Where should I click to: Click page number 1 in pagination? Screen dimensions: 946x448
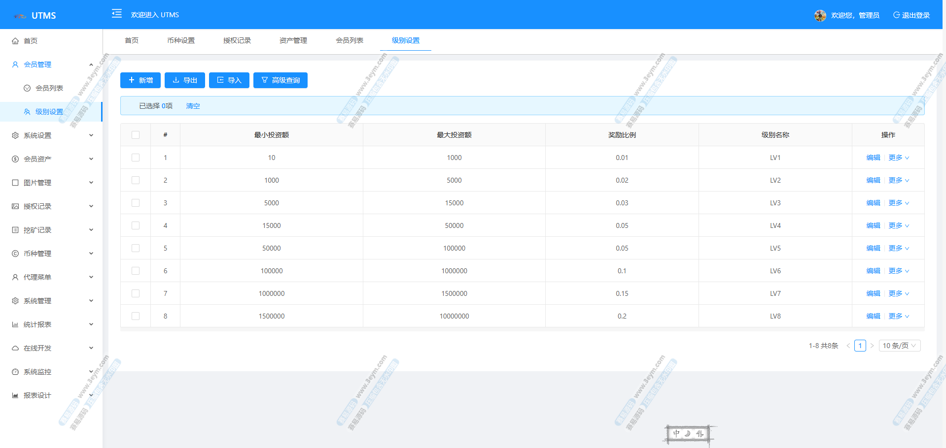tap(860, 346)
